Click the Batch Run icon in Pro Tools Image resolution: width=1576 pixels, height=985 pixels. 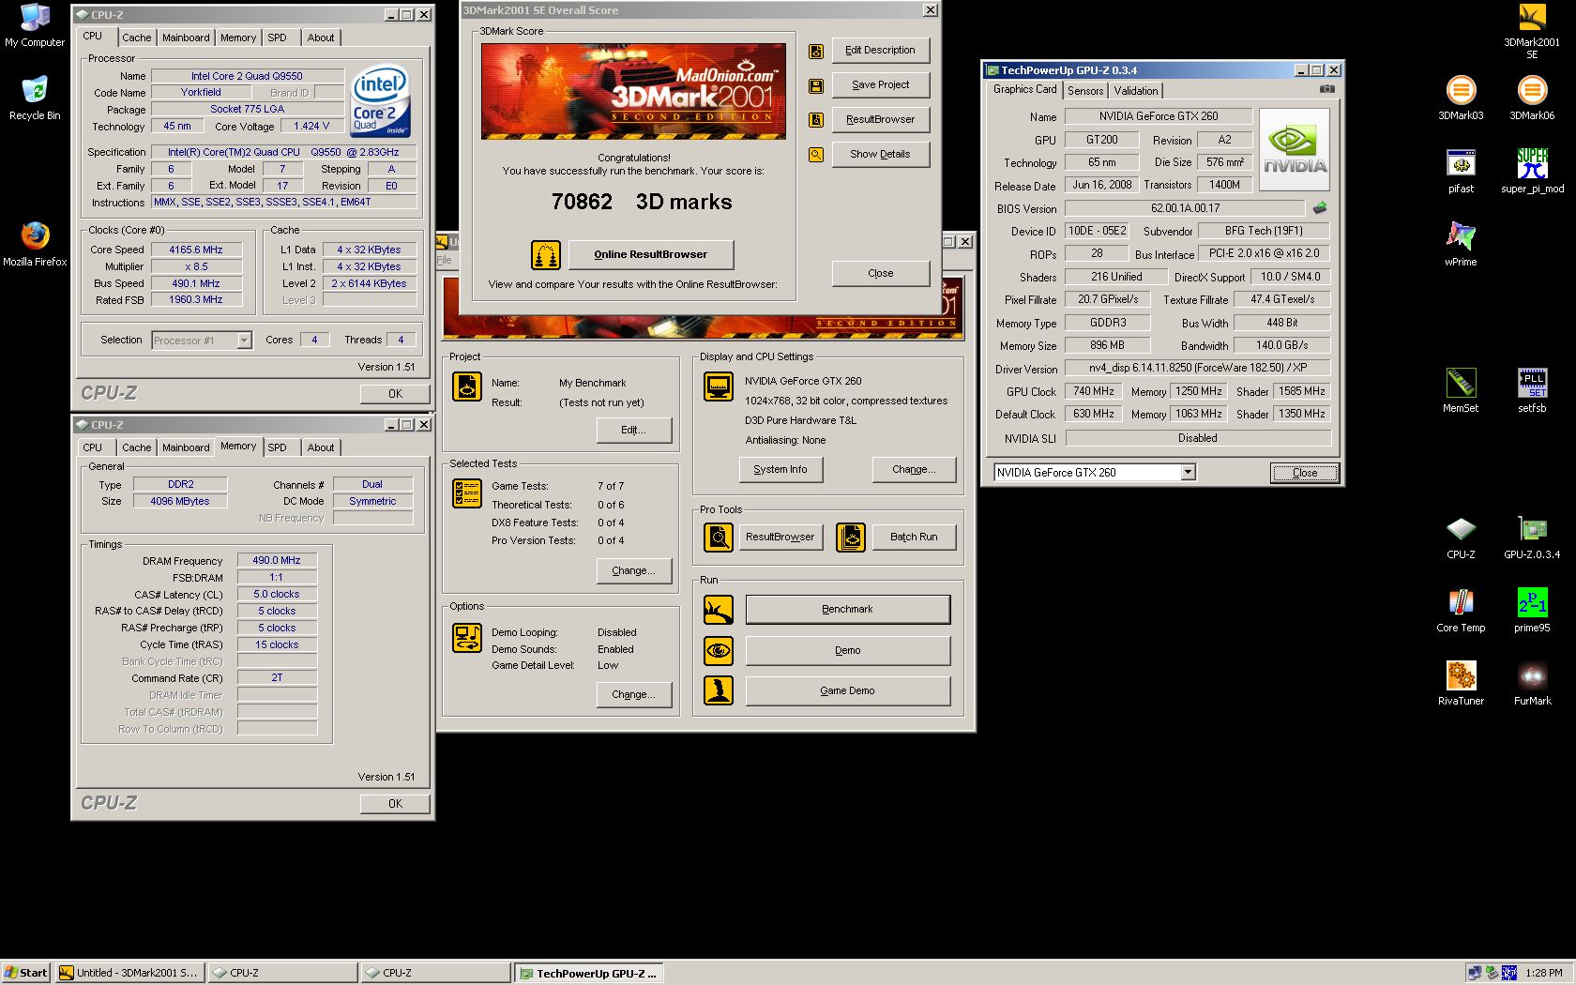[851, 538]
